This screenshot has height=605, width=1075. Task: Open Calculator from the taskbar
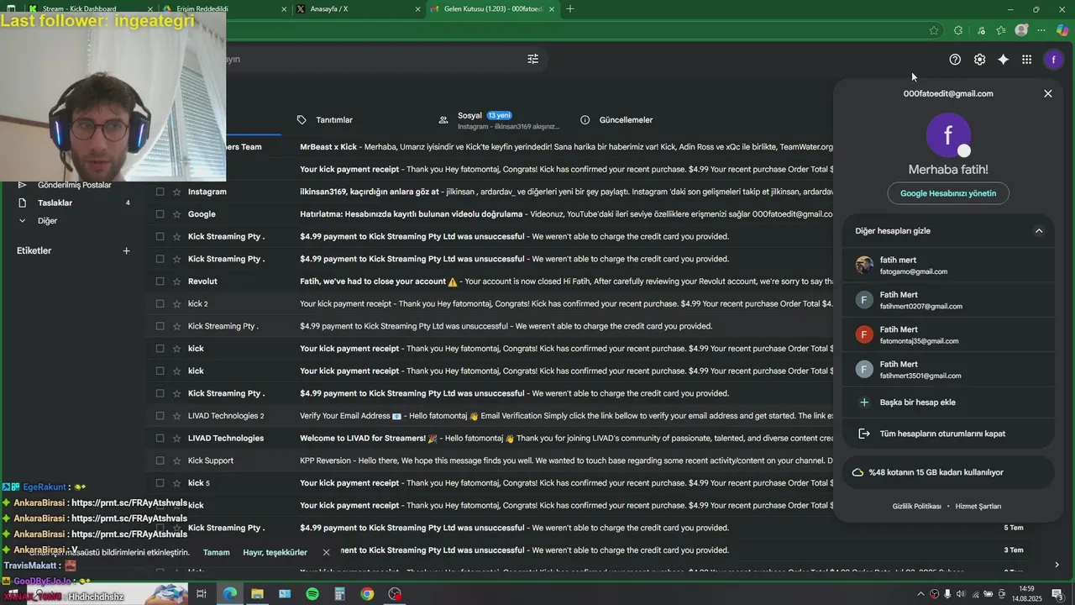click(x=339, y=594)
